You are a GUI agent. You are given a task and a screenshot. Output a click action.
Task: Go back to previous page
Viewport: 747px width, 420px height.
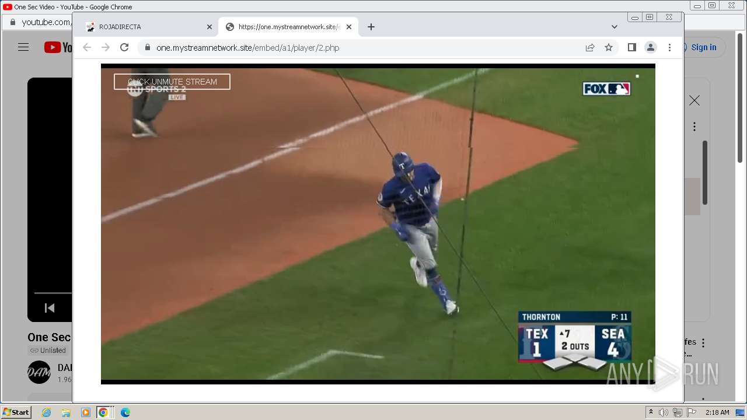[87, 48]
